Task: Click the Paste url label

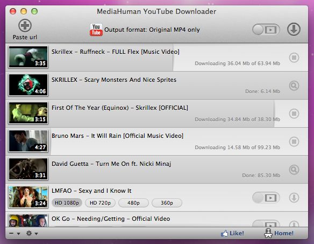Action: [25, 37]
